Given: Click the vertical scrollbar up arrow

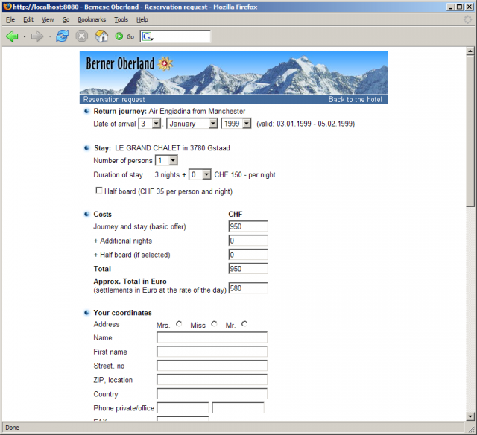Looking at the screenshot, I should point(470,51).
